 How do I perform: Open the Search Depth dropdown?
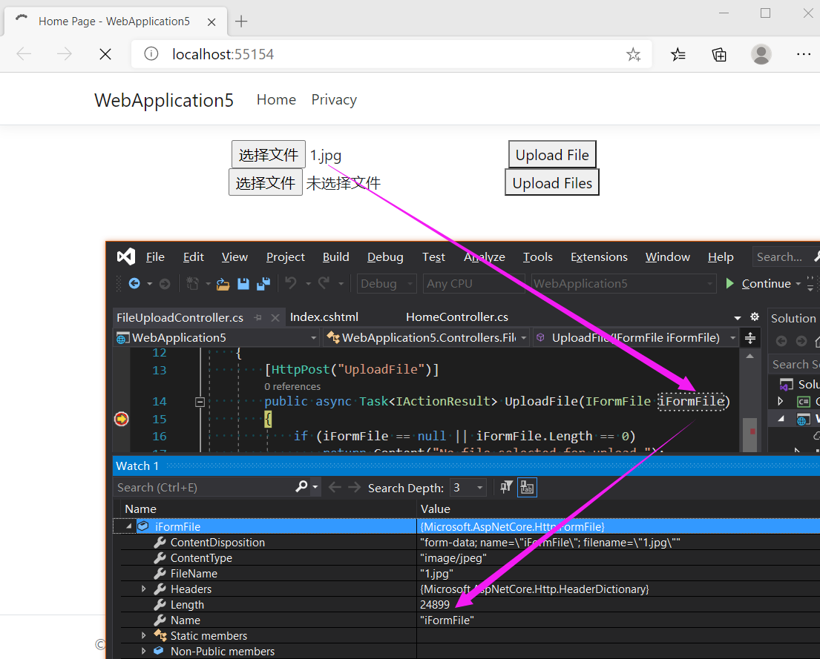tap(479, 487)
